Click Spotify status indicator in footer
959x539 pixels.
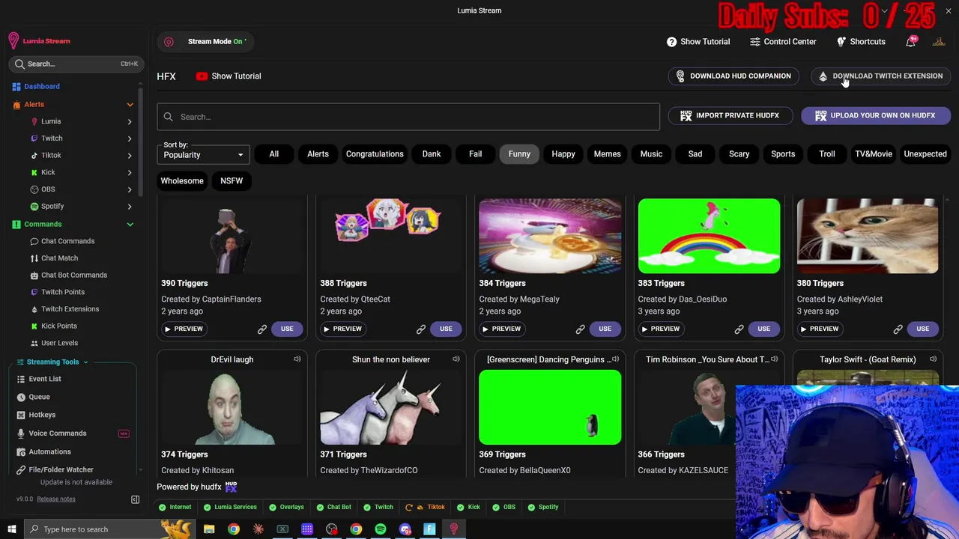coord(542,507)
